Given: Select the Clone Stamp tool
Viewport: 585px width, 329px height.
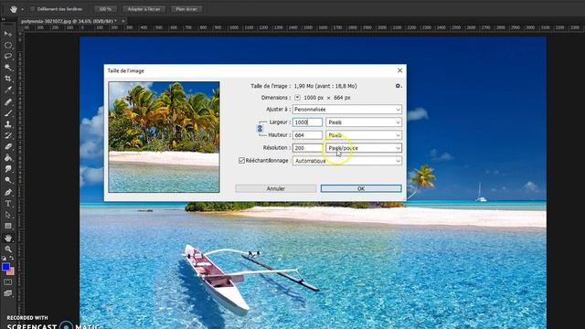Looking at the screenshot, I should coord(8,124).
